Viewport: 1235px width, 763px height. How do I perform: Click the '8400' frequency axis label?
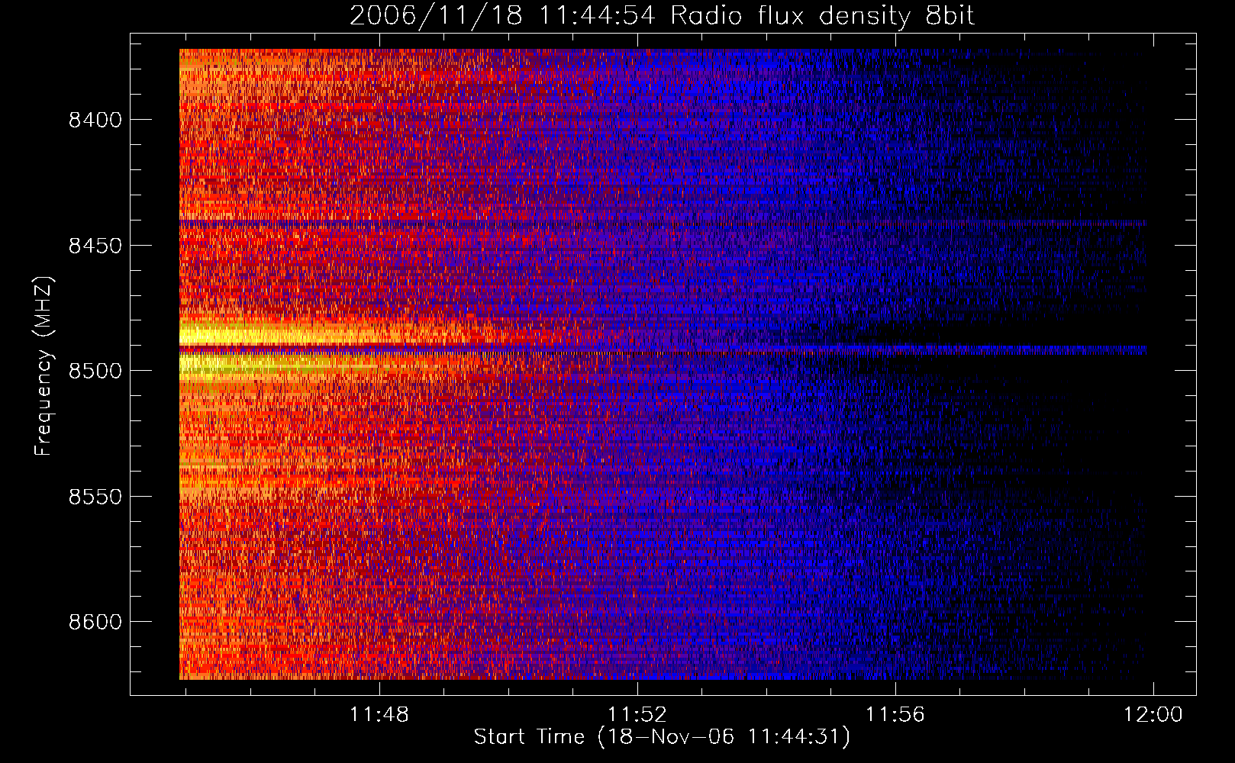[95, 120]
